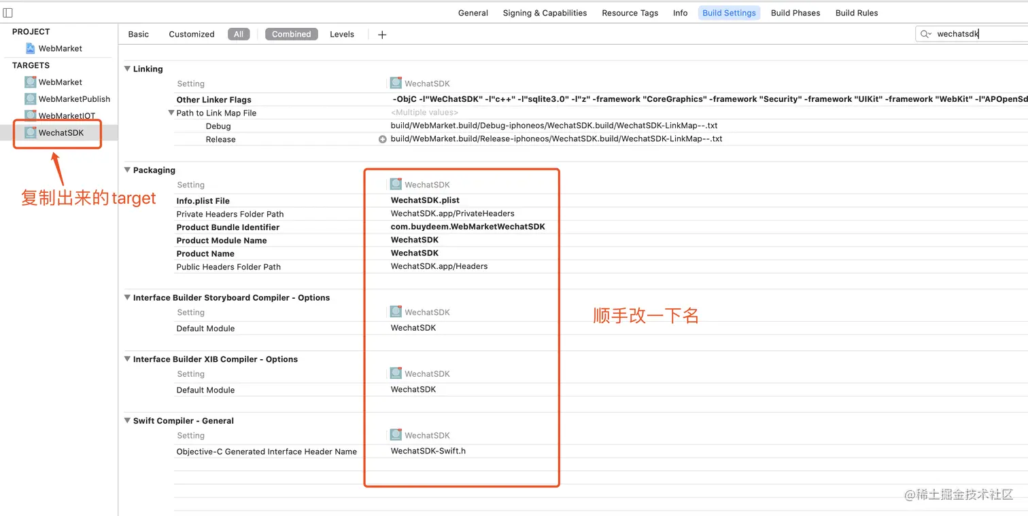Open the Build Rules tab
This screenshot has height=516, width=1028.
click(x=857, y=13)
